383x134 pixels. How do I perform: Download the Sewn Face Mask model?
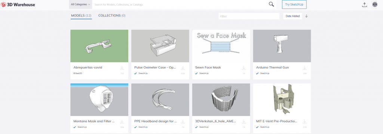(243, 68)
